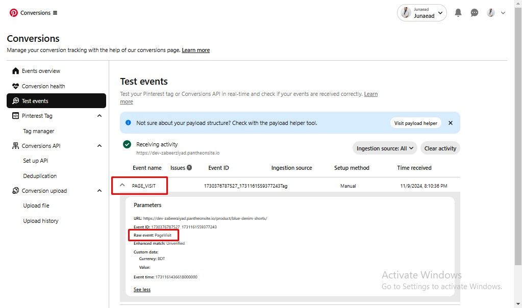The width and height of the screenshot is (522, 308).
Task: Click Learn more link under Conversions heading
Action: point(196,50)
